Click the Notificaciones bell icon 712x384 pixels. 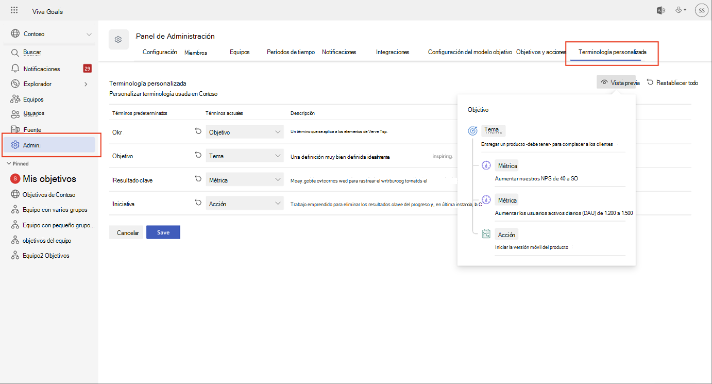pos(15,69)
